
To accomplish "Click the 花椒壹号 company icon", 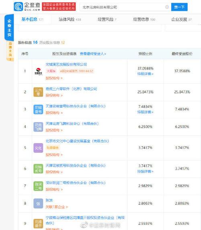I will click(38, 109).
